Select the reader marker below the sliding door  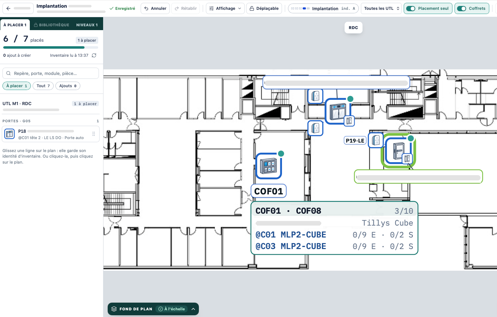click(315, 128)
